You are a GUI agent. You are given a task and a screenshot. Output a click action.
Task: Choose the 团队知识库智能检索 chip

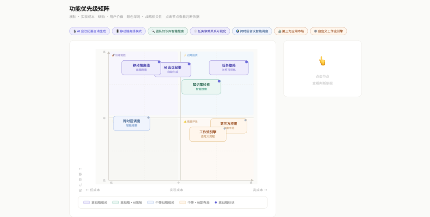click(x=168, y=31)
